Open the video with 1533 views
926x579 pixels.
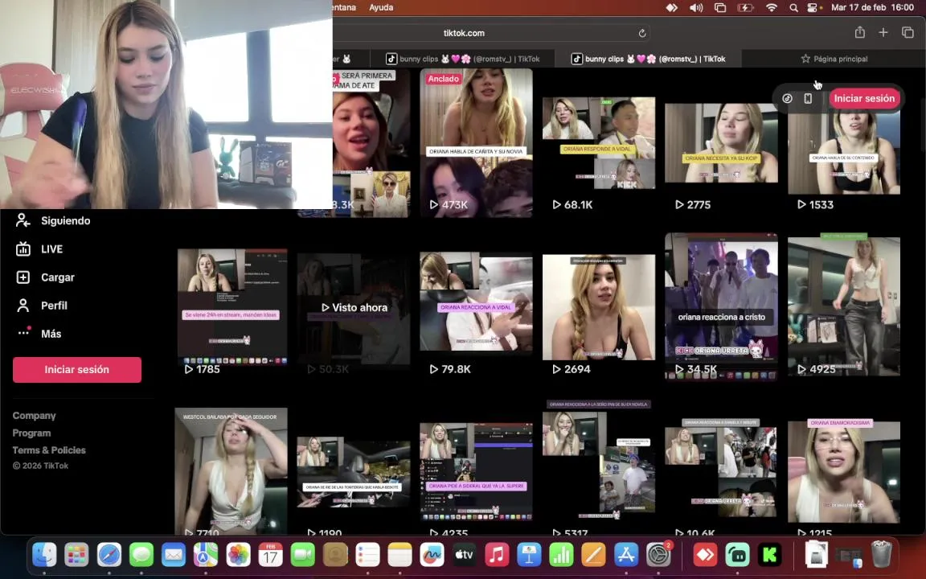844,143
